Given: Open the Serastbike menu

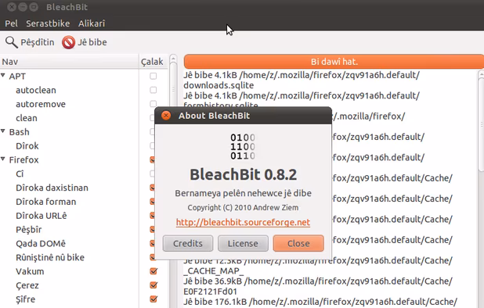Looking at the screenshot, I should [48, 23].
